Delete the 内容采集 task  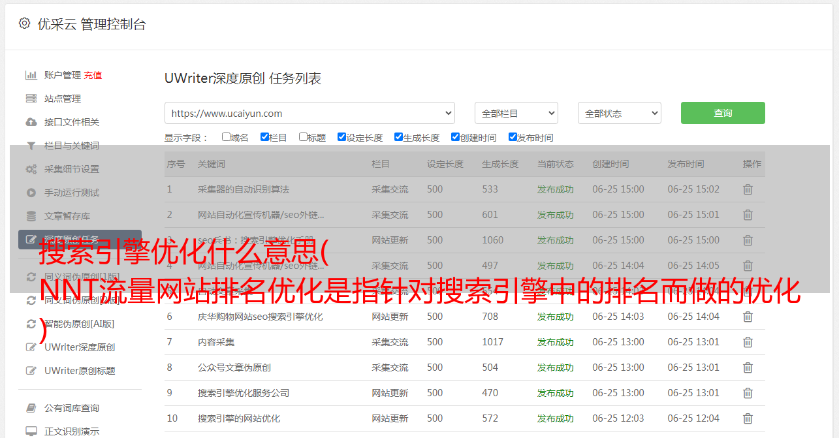click(748, 342)
